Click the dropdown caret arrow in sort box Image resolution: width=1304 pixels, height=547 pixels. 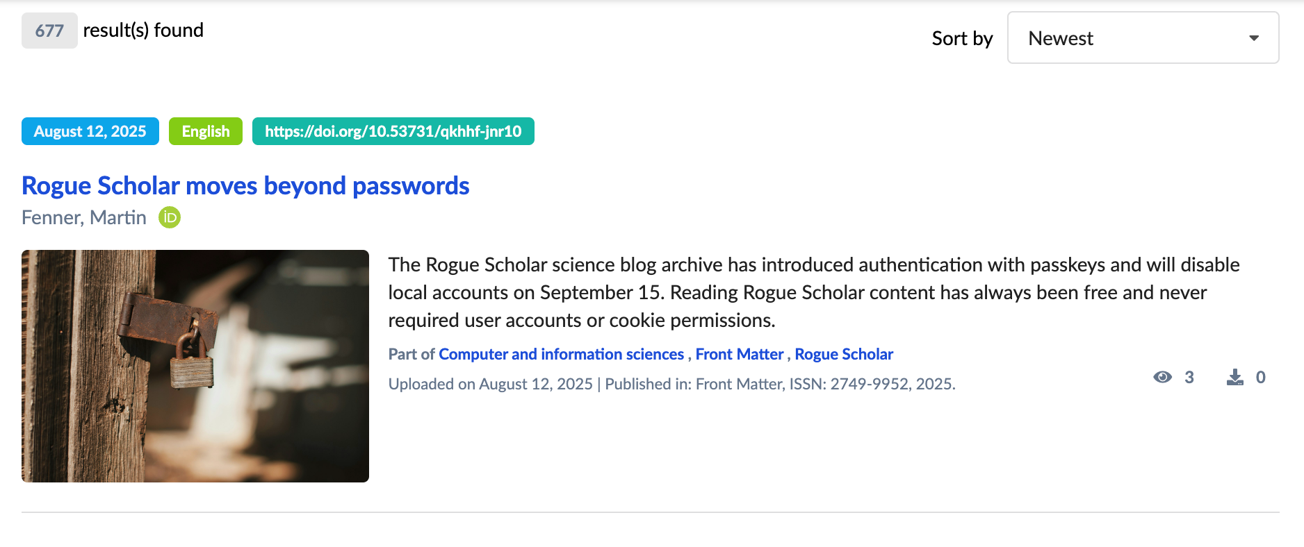[x=1254, y=38]
